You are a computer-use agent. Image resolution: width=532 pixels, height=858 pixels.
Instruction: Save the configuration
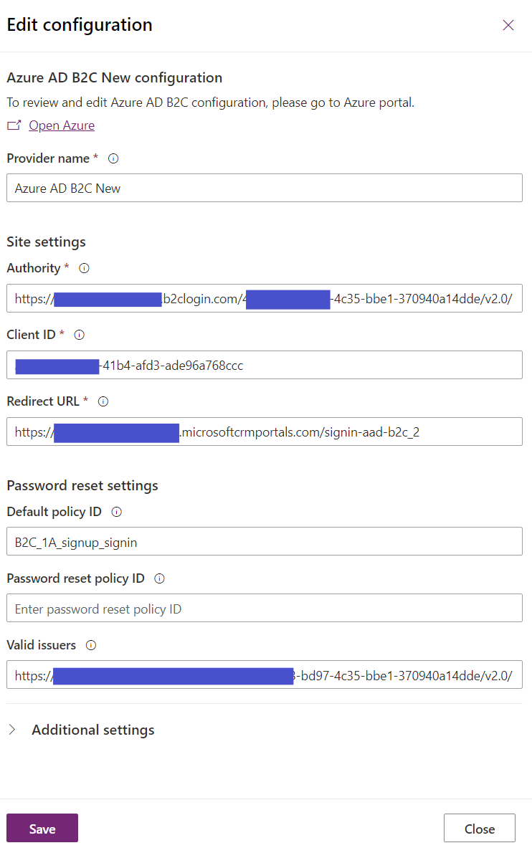pos(42,829)
